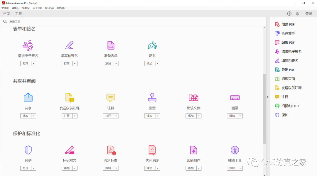Open the 标记密文 redaction icon
Image resolution: width=317 pixels, height=176 pixels.
tap(70, 150)
